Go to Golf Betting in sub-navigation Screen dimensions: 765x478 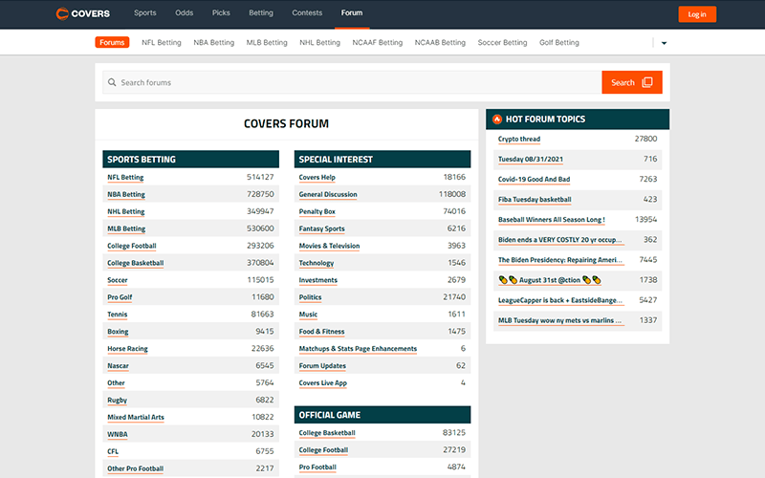point(559,42)
